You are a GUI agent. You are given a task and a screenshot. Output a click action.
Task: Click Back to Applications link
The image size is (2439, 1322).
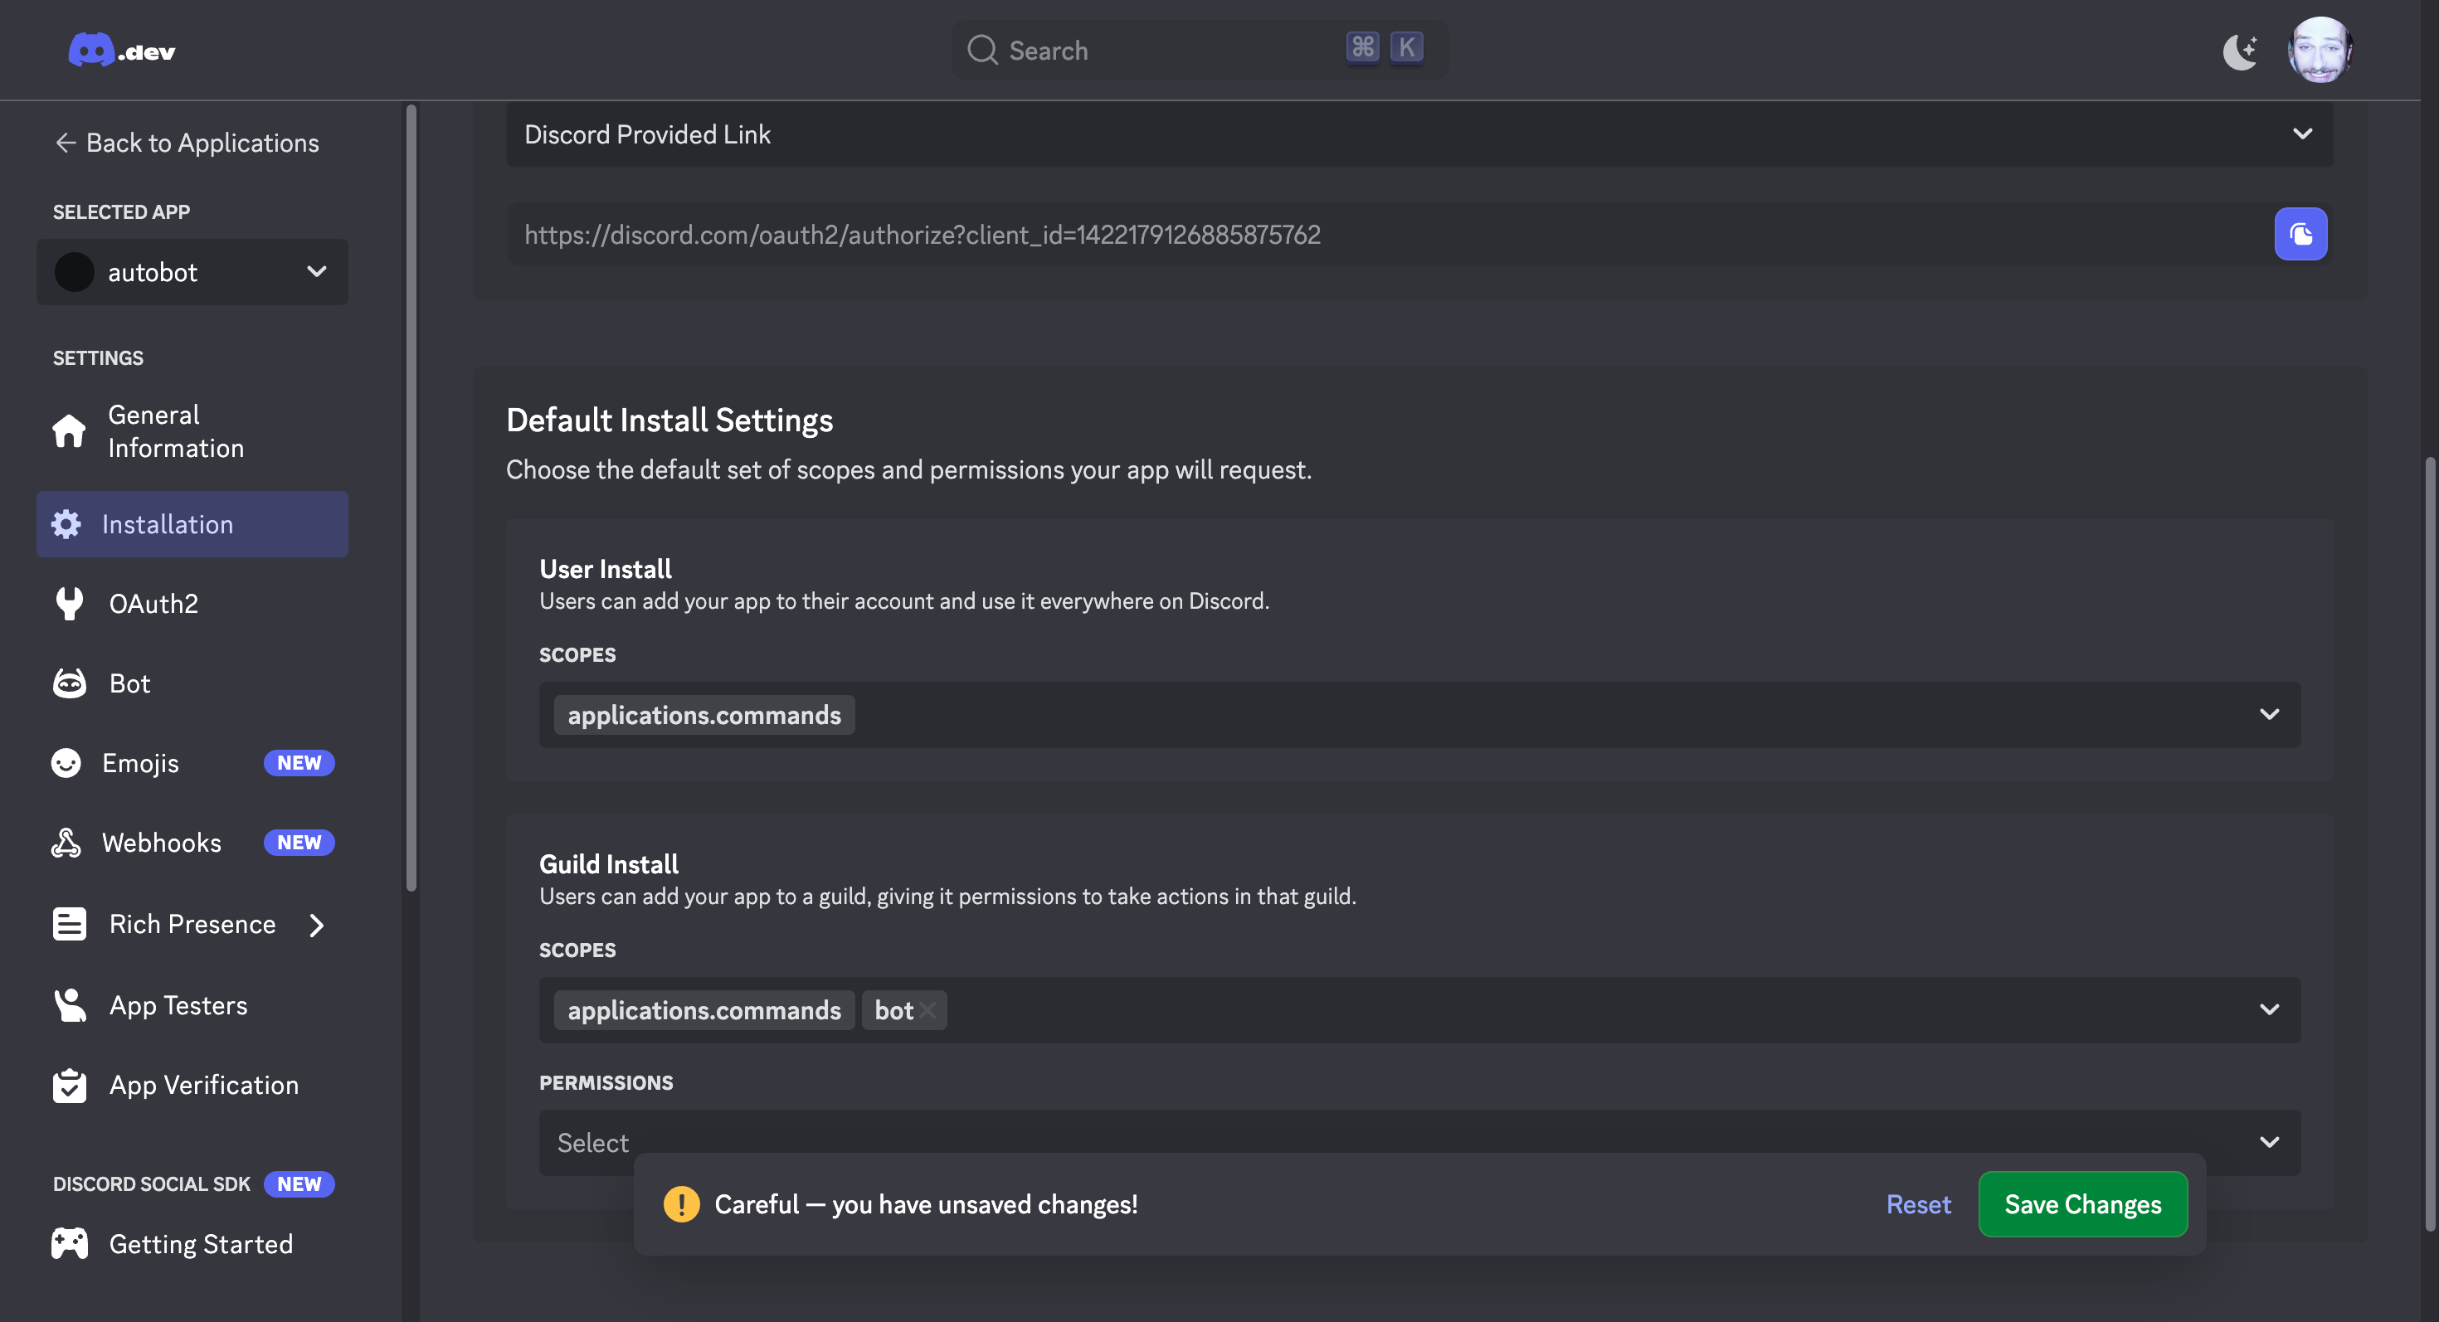[x=187, y=143]
